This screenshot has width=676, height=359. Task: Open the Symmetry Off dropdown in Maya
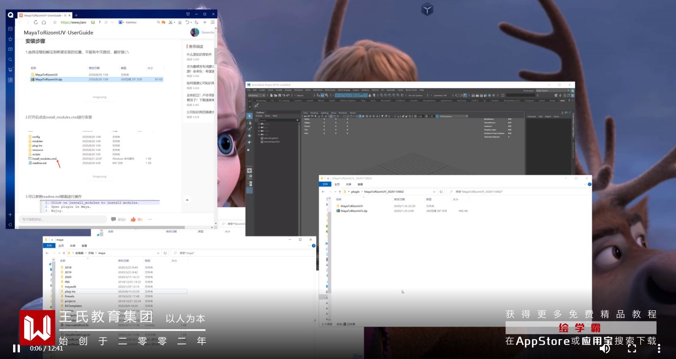pos(441,96)
